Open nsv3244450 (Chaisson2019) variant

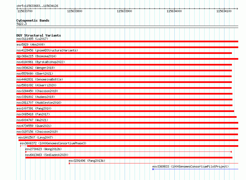click(x=37, y=91)
